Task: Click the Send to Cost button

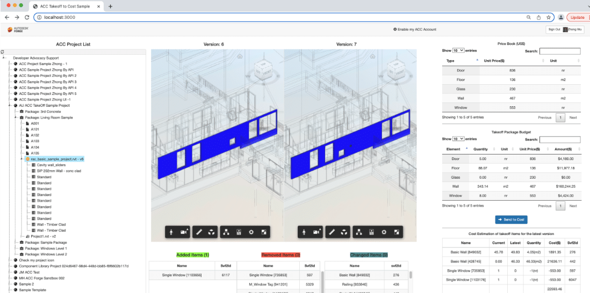Action: coord(512,219)
